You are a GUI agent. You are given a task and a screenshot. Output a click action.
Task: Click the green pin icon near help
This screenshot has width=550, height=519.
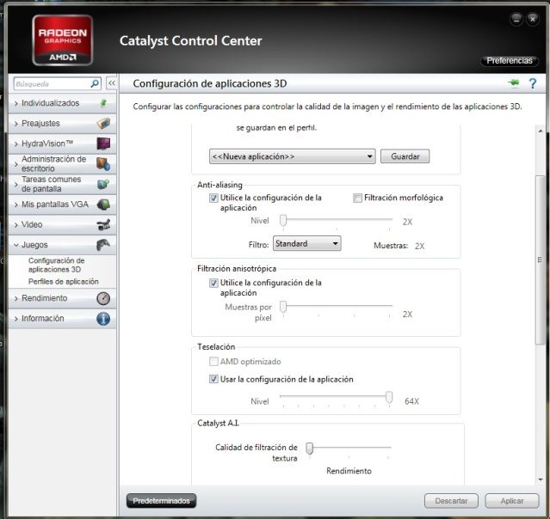tap(515, 83)
